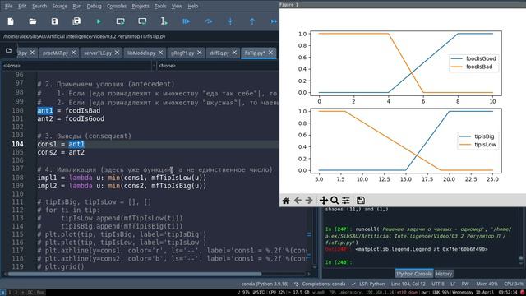
Task: Open the Tools menu
Action: click(160, 6)
